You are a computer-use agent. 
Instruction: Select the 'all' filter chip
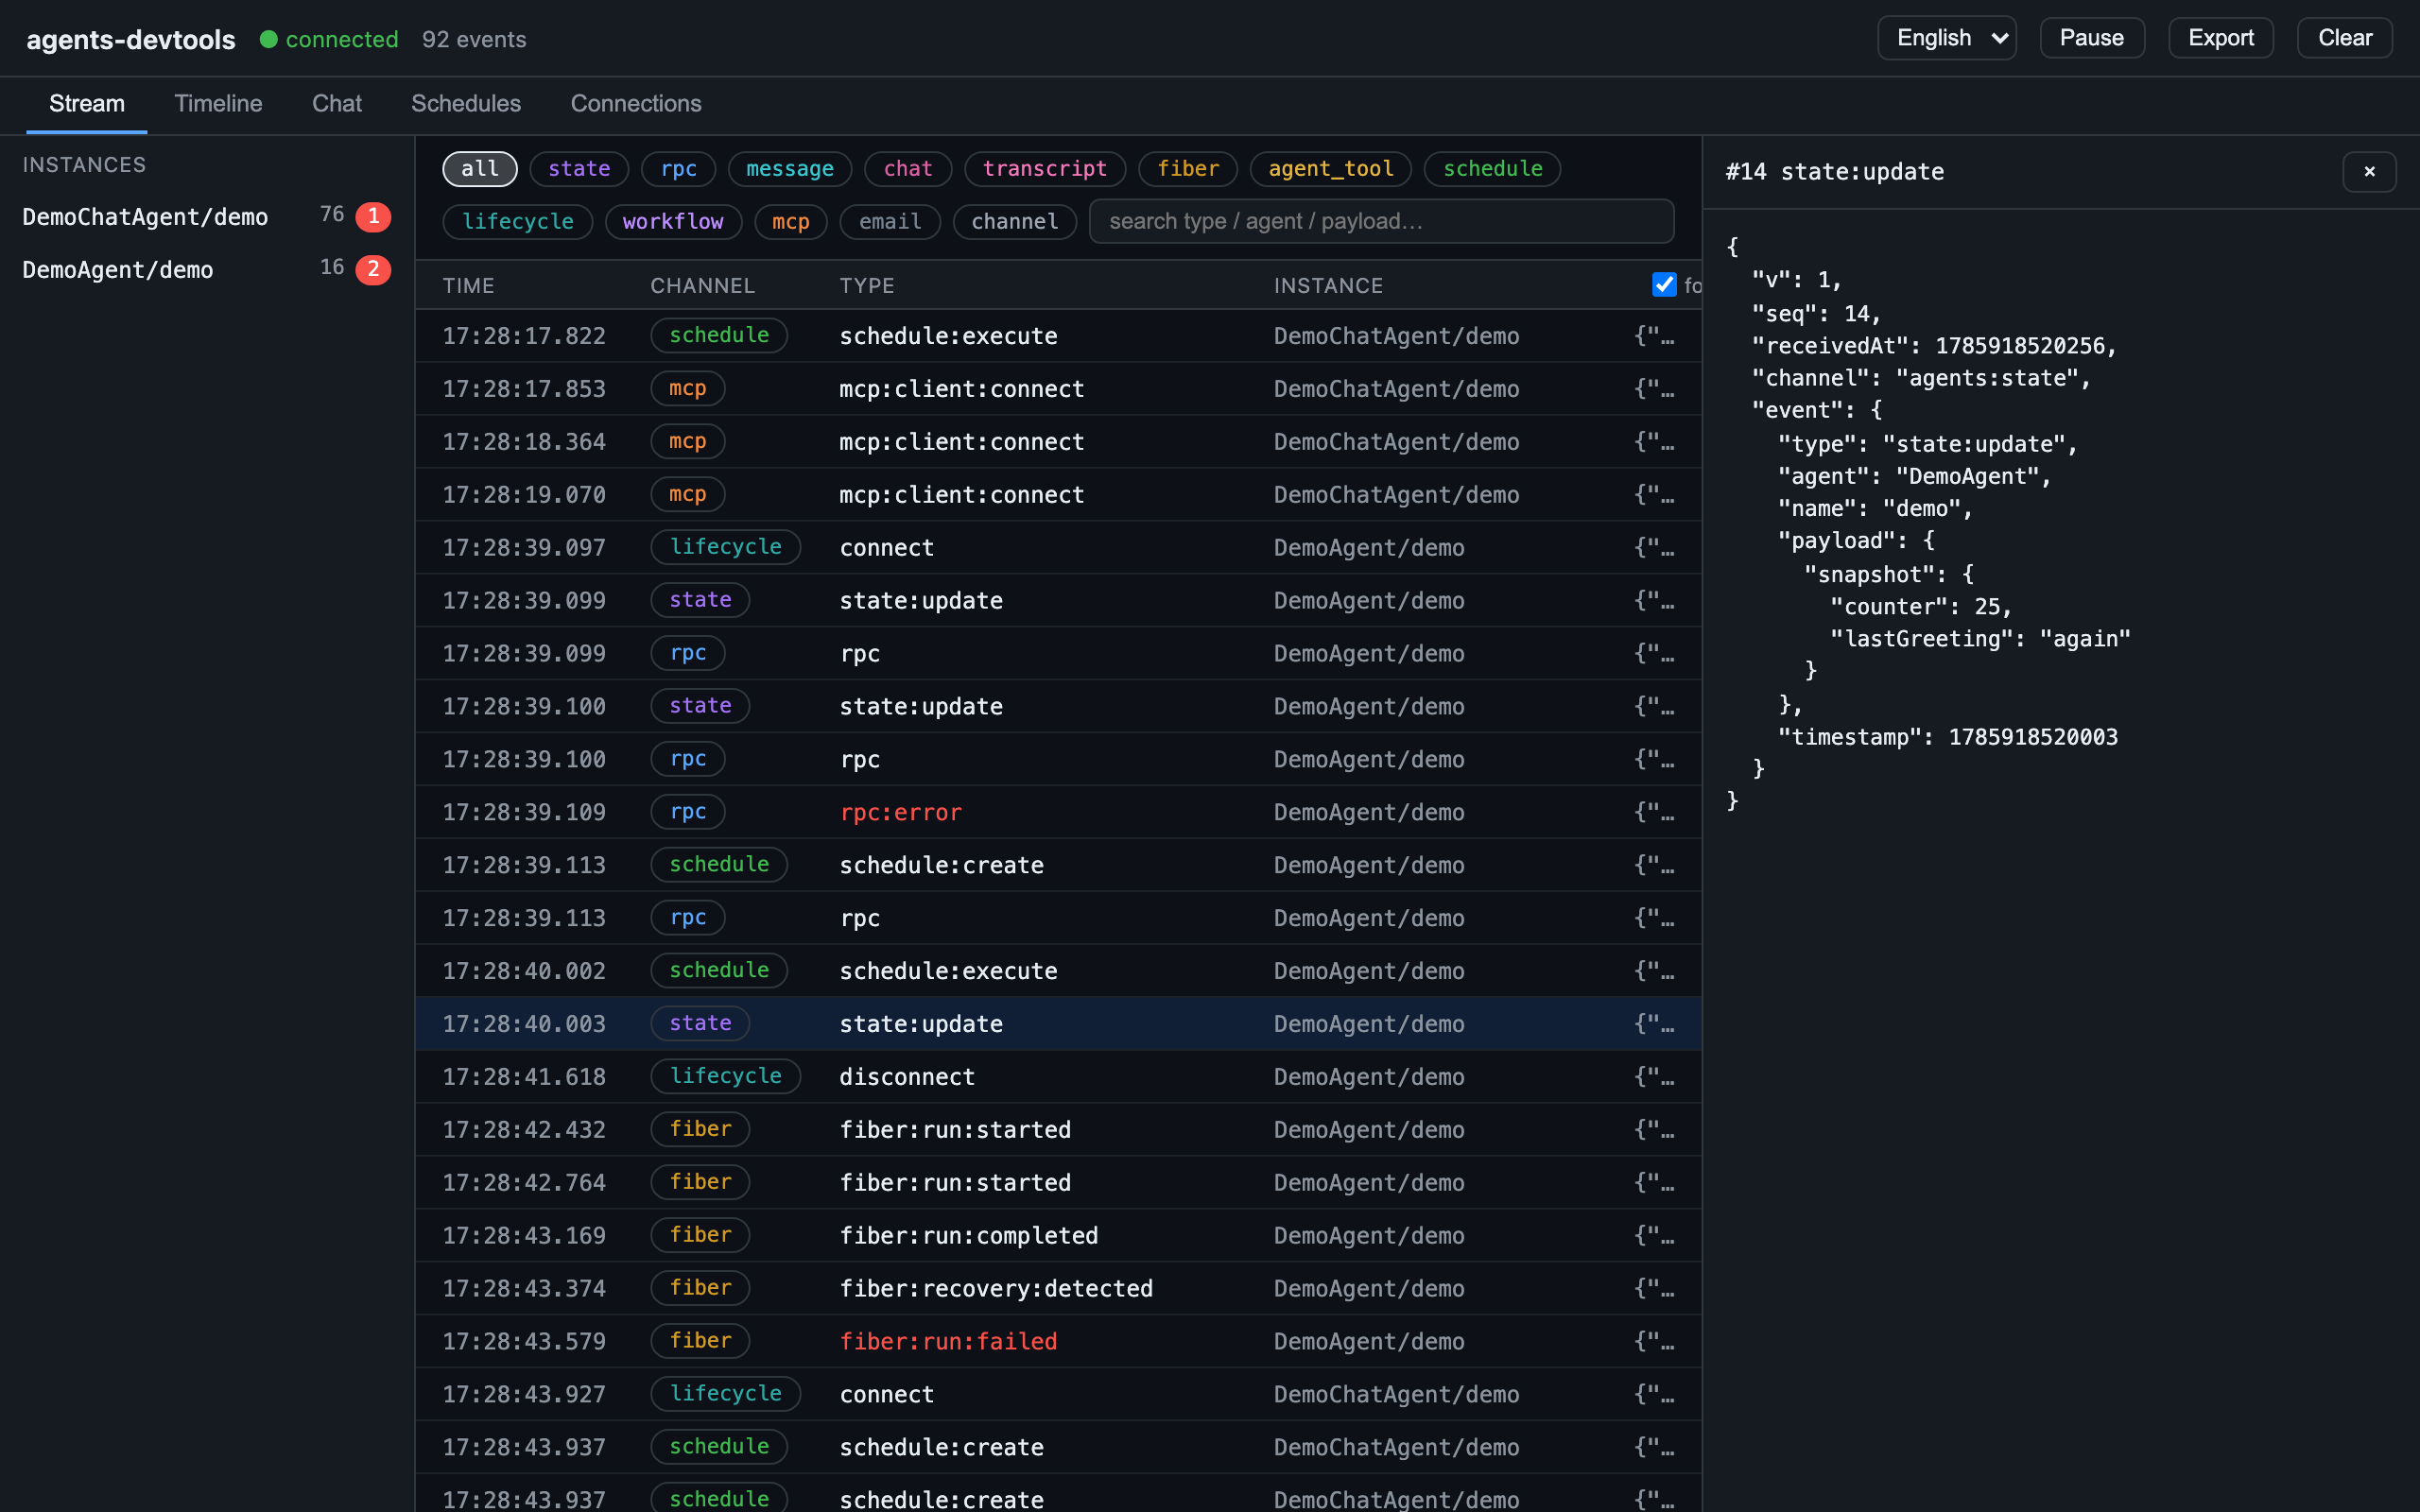480,169
